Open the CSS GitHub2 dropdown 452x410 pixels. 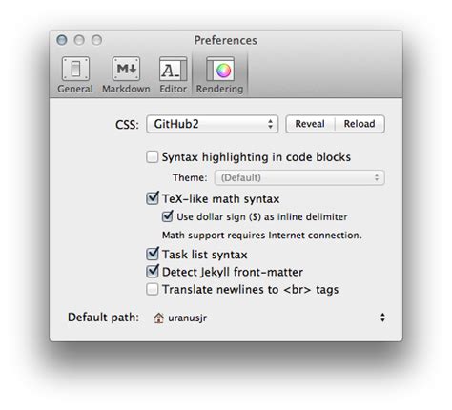tap(213, 124)
